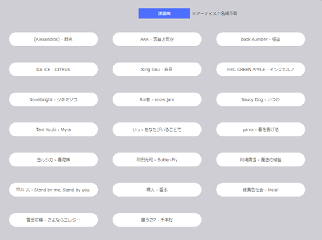Select Da-iCE - CITRUS
The width and height of the screenshot is (322, 240).
[x=53, y=69]
